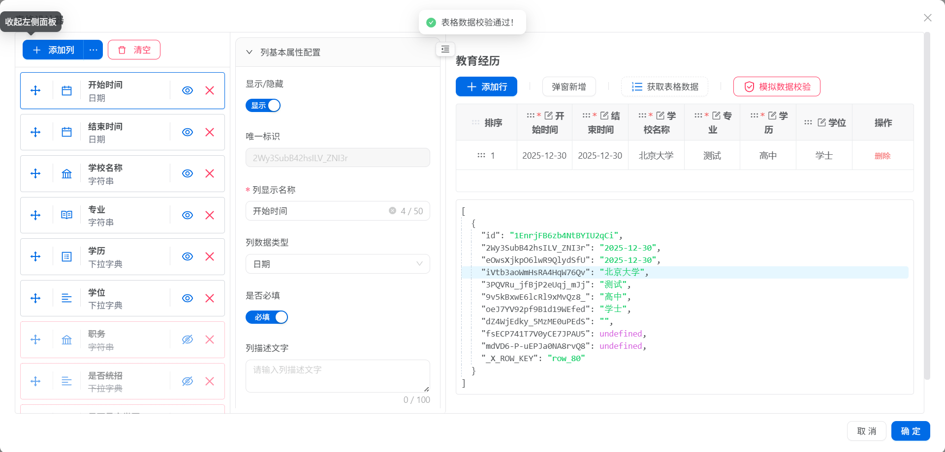Delete the 学历 column with red X
The width and height of the screenshot is (945, 452).
(x=210, y=256)
